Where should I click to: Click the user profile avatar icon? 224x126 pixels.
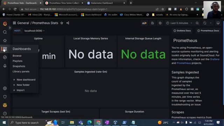5,105
